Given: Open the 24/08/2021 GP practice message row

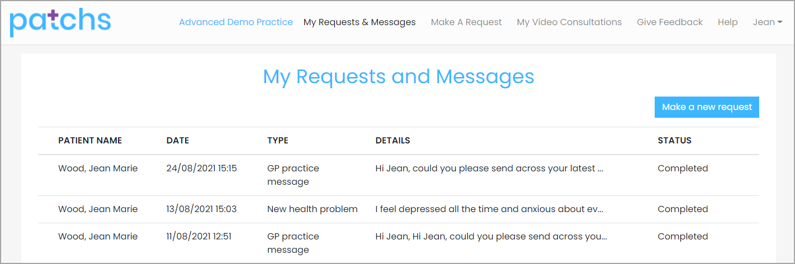Looking at the screenshot, I should pyautogui.click(x=398, y=175).
